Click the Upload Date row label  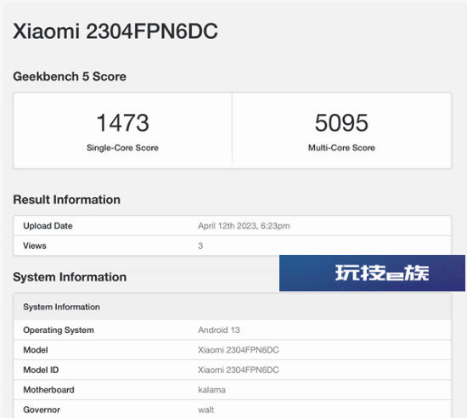pos(48,226)
